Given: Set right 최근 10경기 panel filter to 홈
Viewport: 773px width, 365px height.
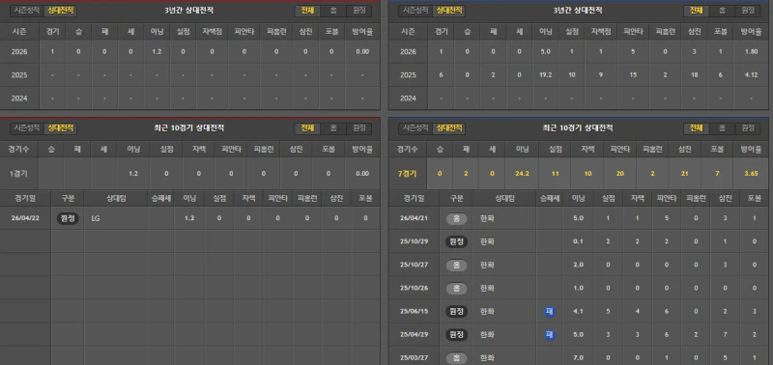Looking at the screenshot, I should point(722,128).
